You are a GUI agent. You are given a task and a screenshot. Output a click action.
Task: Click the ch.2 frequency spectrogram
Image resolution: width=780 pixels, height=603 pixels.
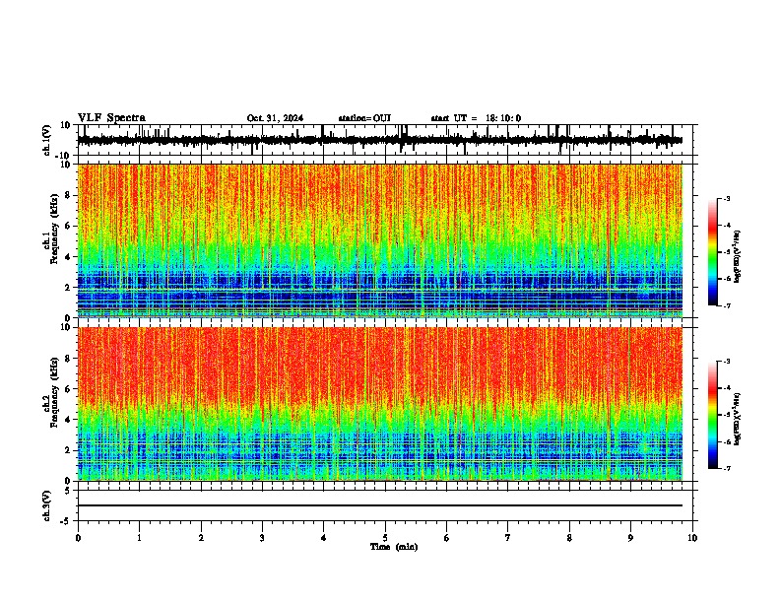[380, 404]
